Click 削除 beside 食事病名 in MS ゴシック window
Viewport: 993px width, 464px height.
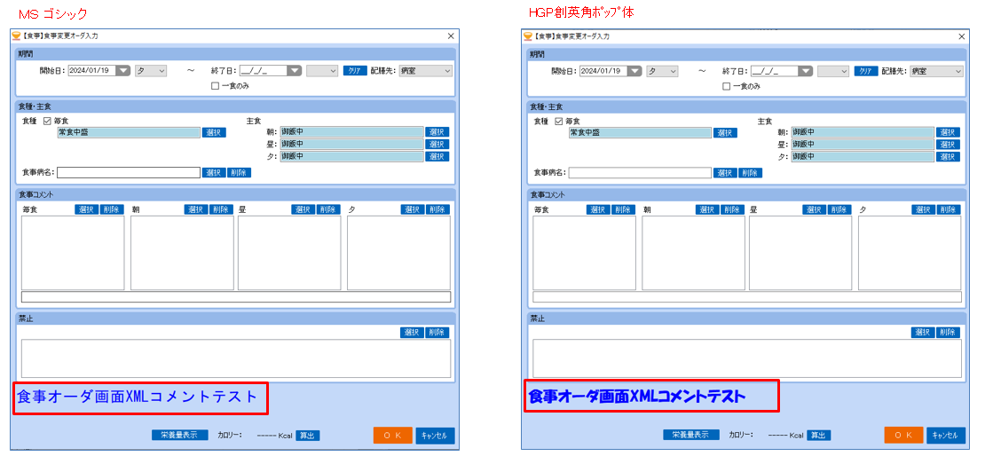coord(240,172)
